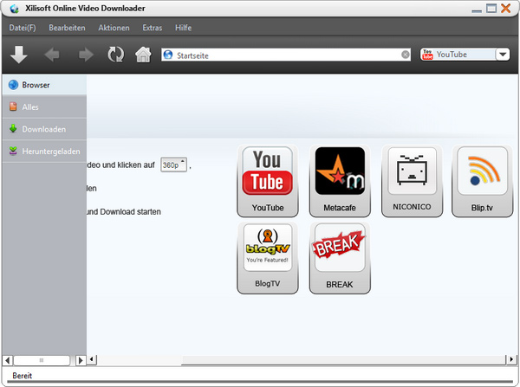This screenshot has width=520, height=387.
Task: Open the Bearbeiten menu
Action: coord(67,28)
